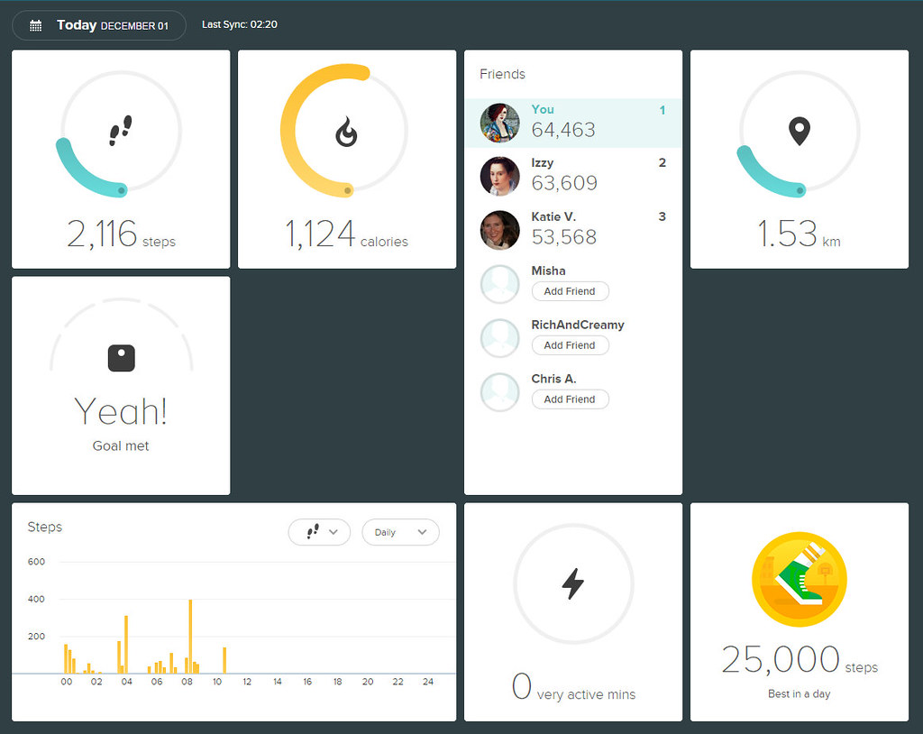Click the footsteps icon in the steps tile
Screen dimensions: 923x734
click(x=121, y=130)
